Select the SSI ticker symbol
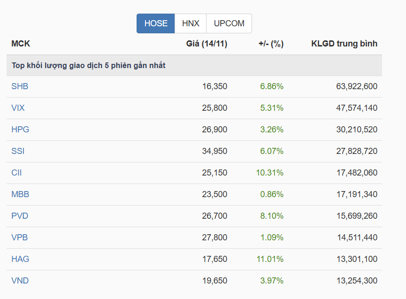This screenshot has height=299, width=406. [18, 151]
